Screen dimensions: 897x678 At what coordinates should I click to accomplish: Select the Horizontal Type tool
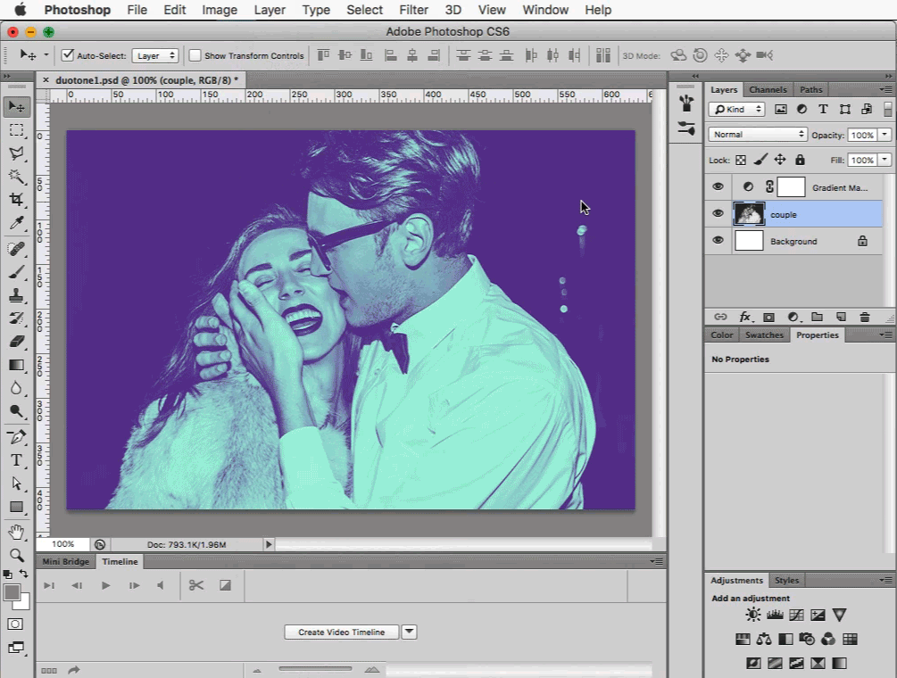tap(16, 460)
